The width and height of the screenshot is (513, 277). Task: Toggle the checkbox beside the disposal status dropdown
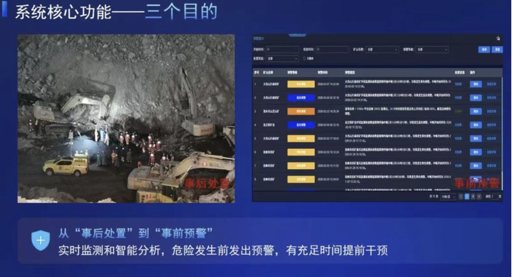coord(304,58)
